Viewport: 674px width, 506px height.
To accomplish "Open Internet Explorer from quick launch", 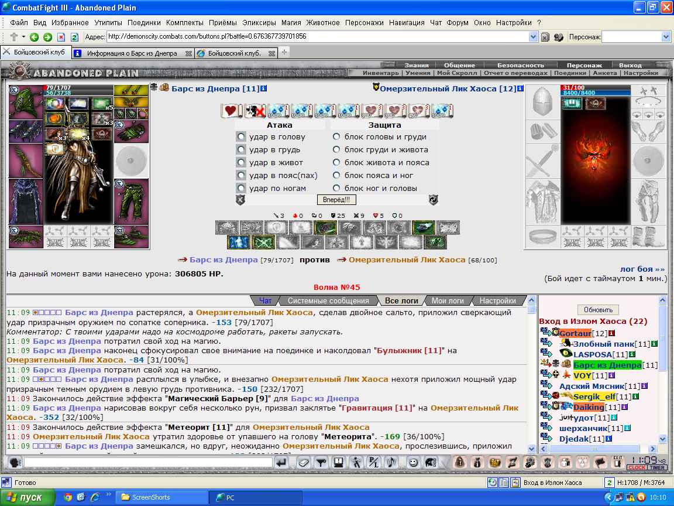I will coord(95,497).
